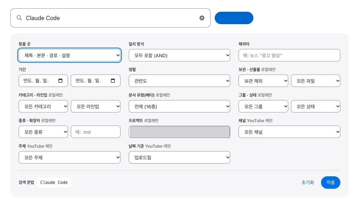Click the 적용 apply button

tap(330, 182)
